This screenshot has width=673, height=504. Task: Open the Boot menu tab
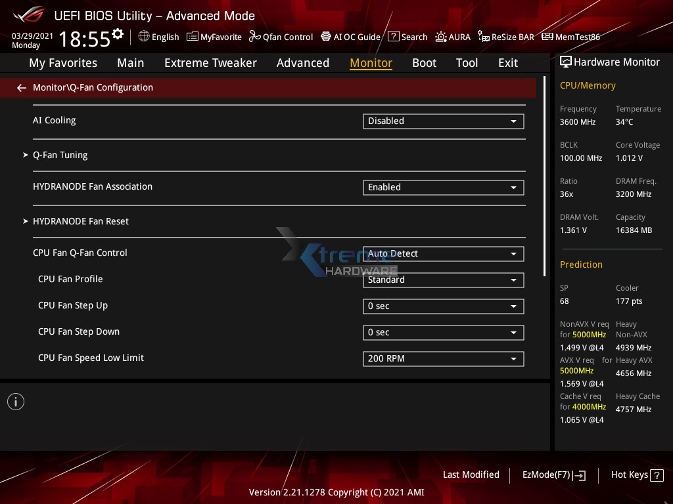pos(424,62)
